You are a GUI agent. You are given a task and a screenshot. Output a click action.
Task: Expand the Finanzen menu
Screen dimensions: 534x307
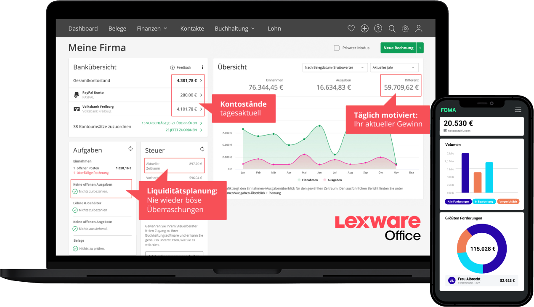point(152,29)
